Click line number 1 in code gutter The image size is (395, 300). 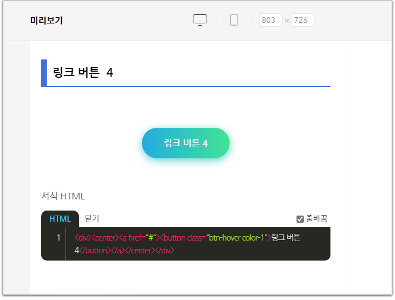click(x=58, y=238)
